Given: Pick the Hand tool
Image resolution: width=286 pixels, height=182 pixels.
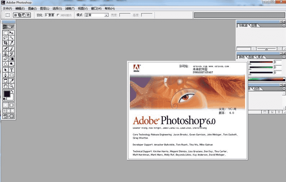Looking at the screenshot, I should (x=5, y=86).
